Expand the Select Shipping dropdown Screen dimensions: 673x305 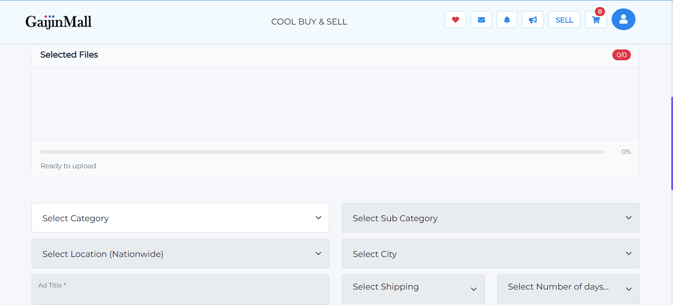click(413, 287)
